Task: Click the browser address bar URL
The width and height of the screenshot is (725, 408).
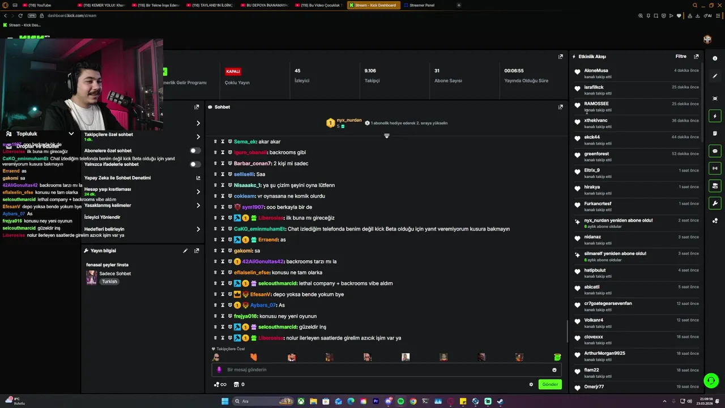Action: coord(72,15)
